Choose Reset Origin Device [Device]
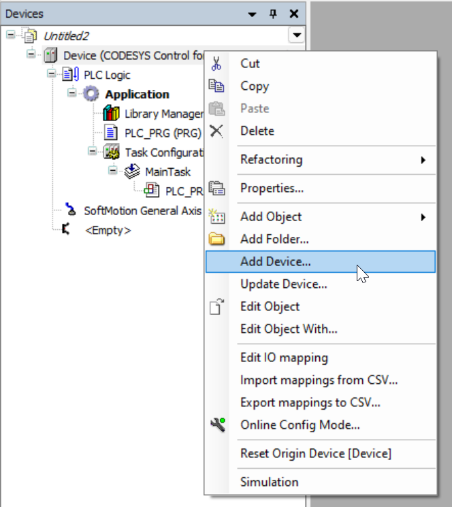 321,454
